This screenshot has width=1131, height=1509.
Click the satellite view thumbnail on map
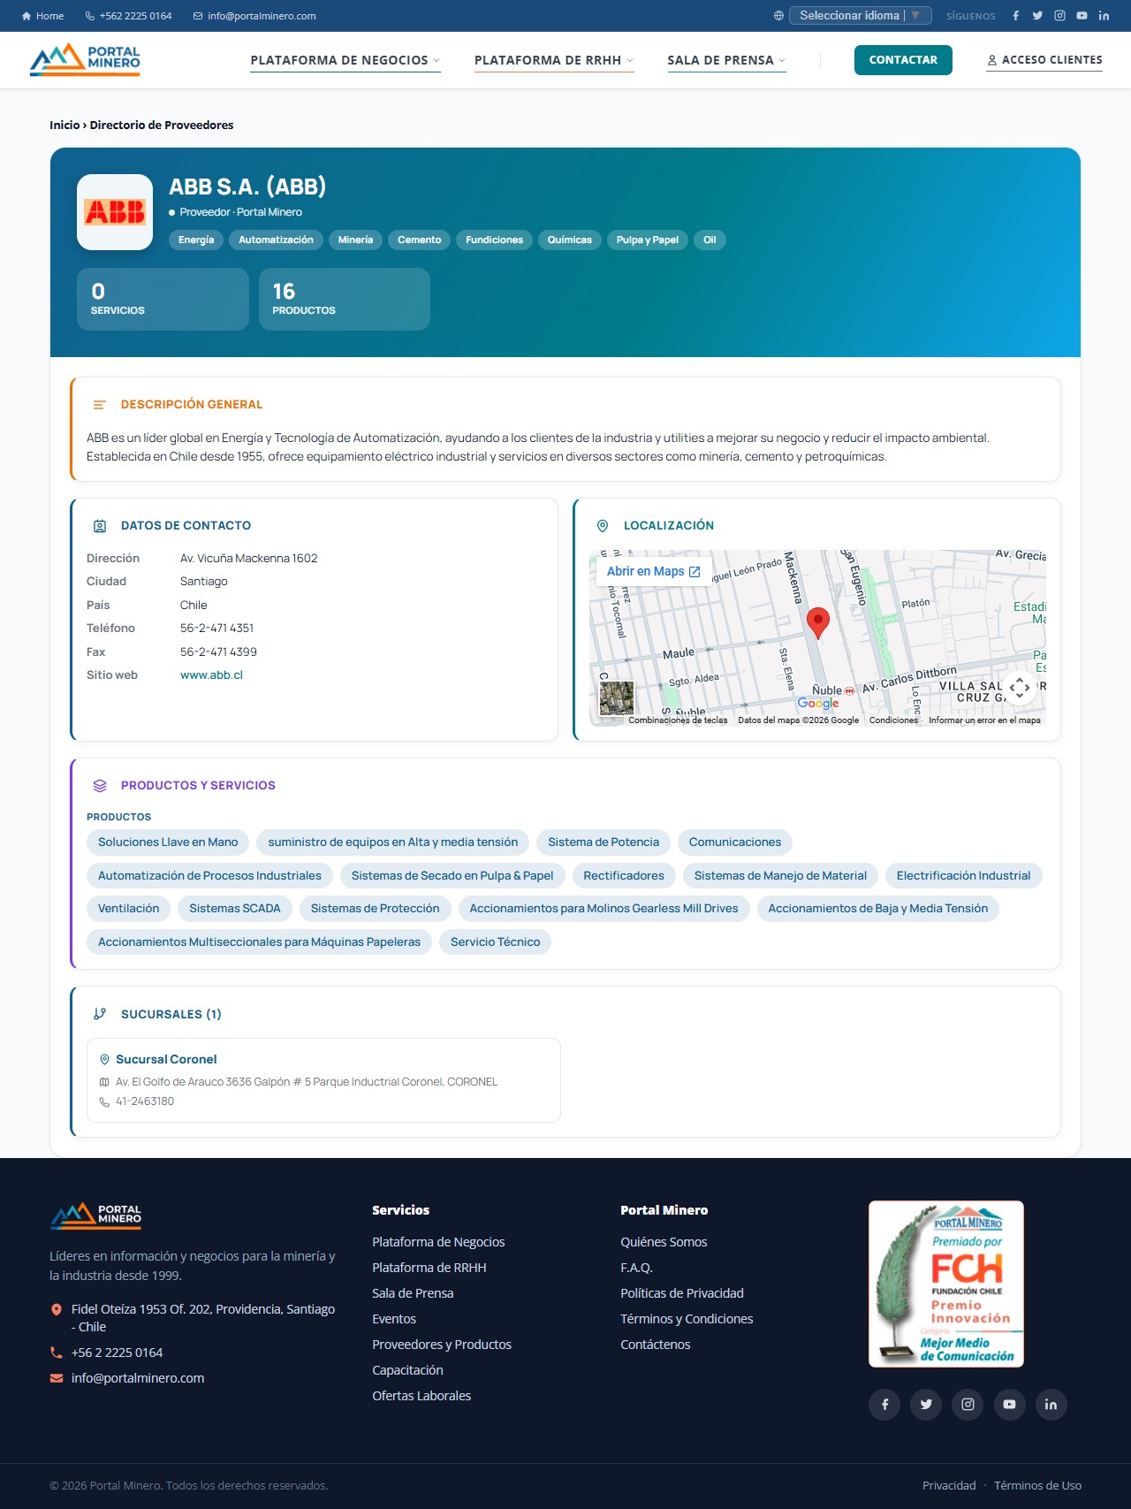tap(617, 697)
